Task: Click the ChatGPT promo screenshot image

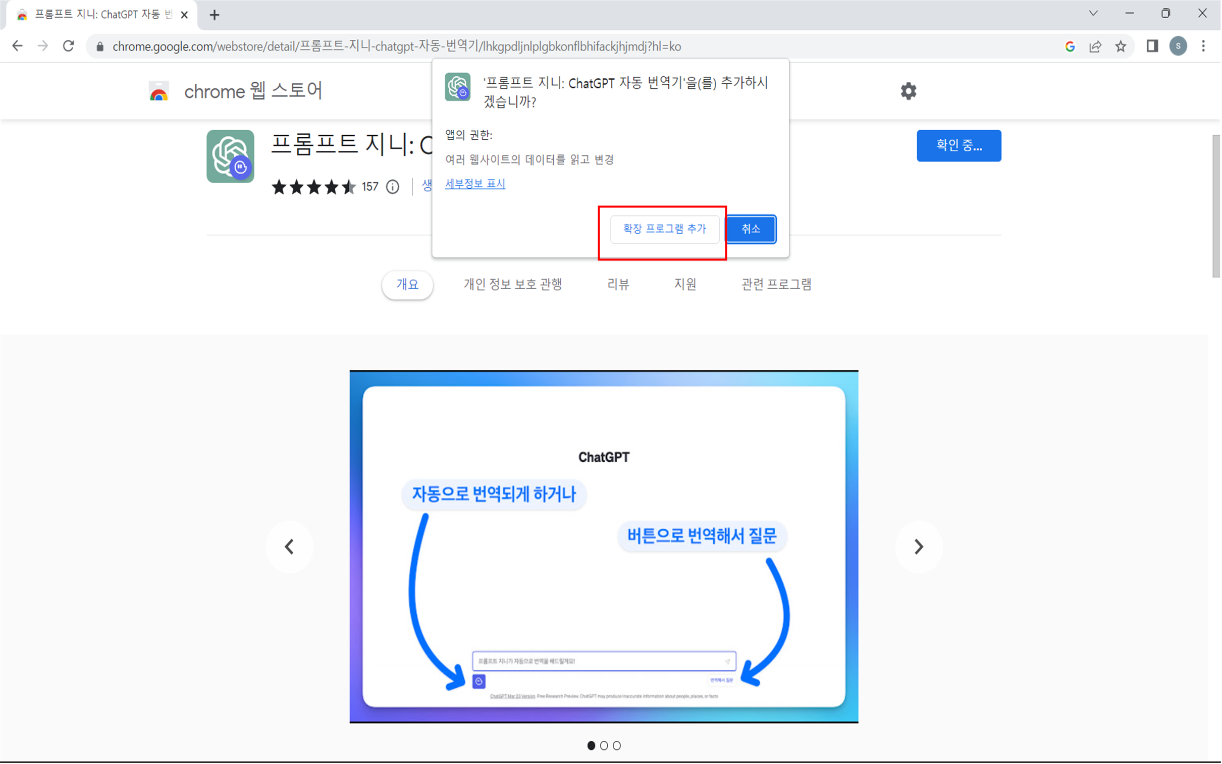Action: tap(604, 547)
